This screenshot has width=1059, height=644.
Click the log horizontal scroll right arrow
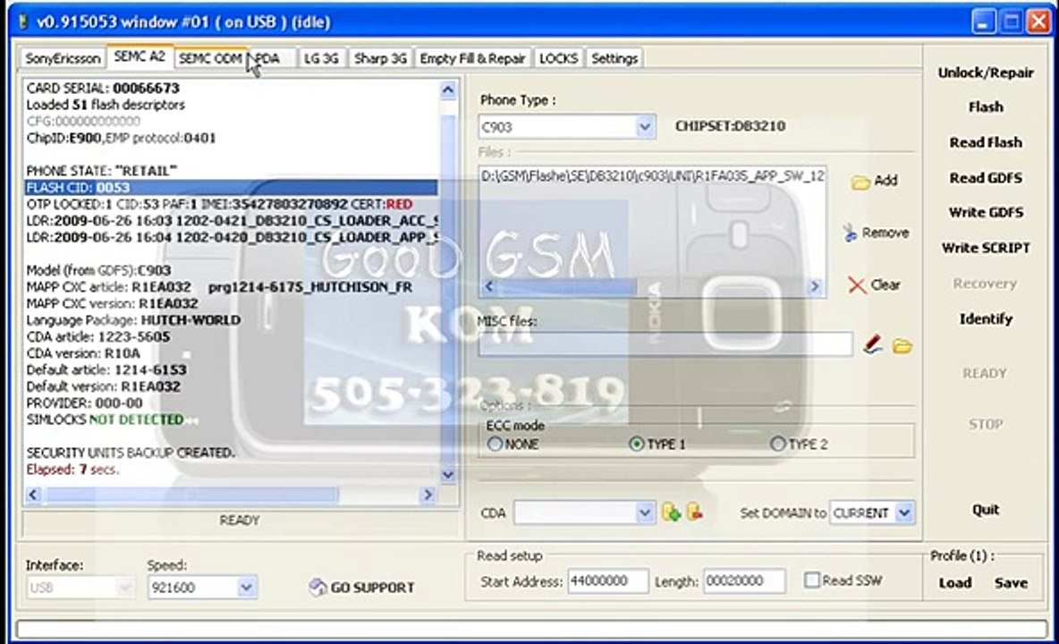(427, 496)
